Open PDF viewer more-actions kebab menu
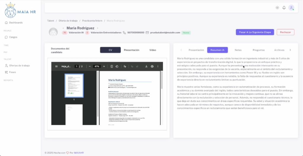 click(158, 66)
